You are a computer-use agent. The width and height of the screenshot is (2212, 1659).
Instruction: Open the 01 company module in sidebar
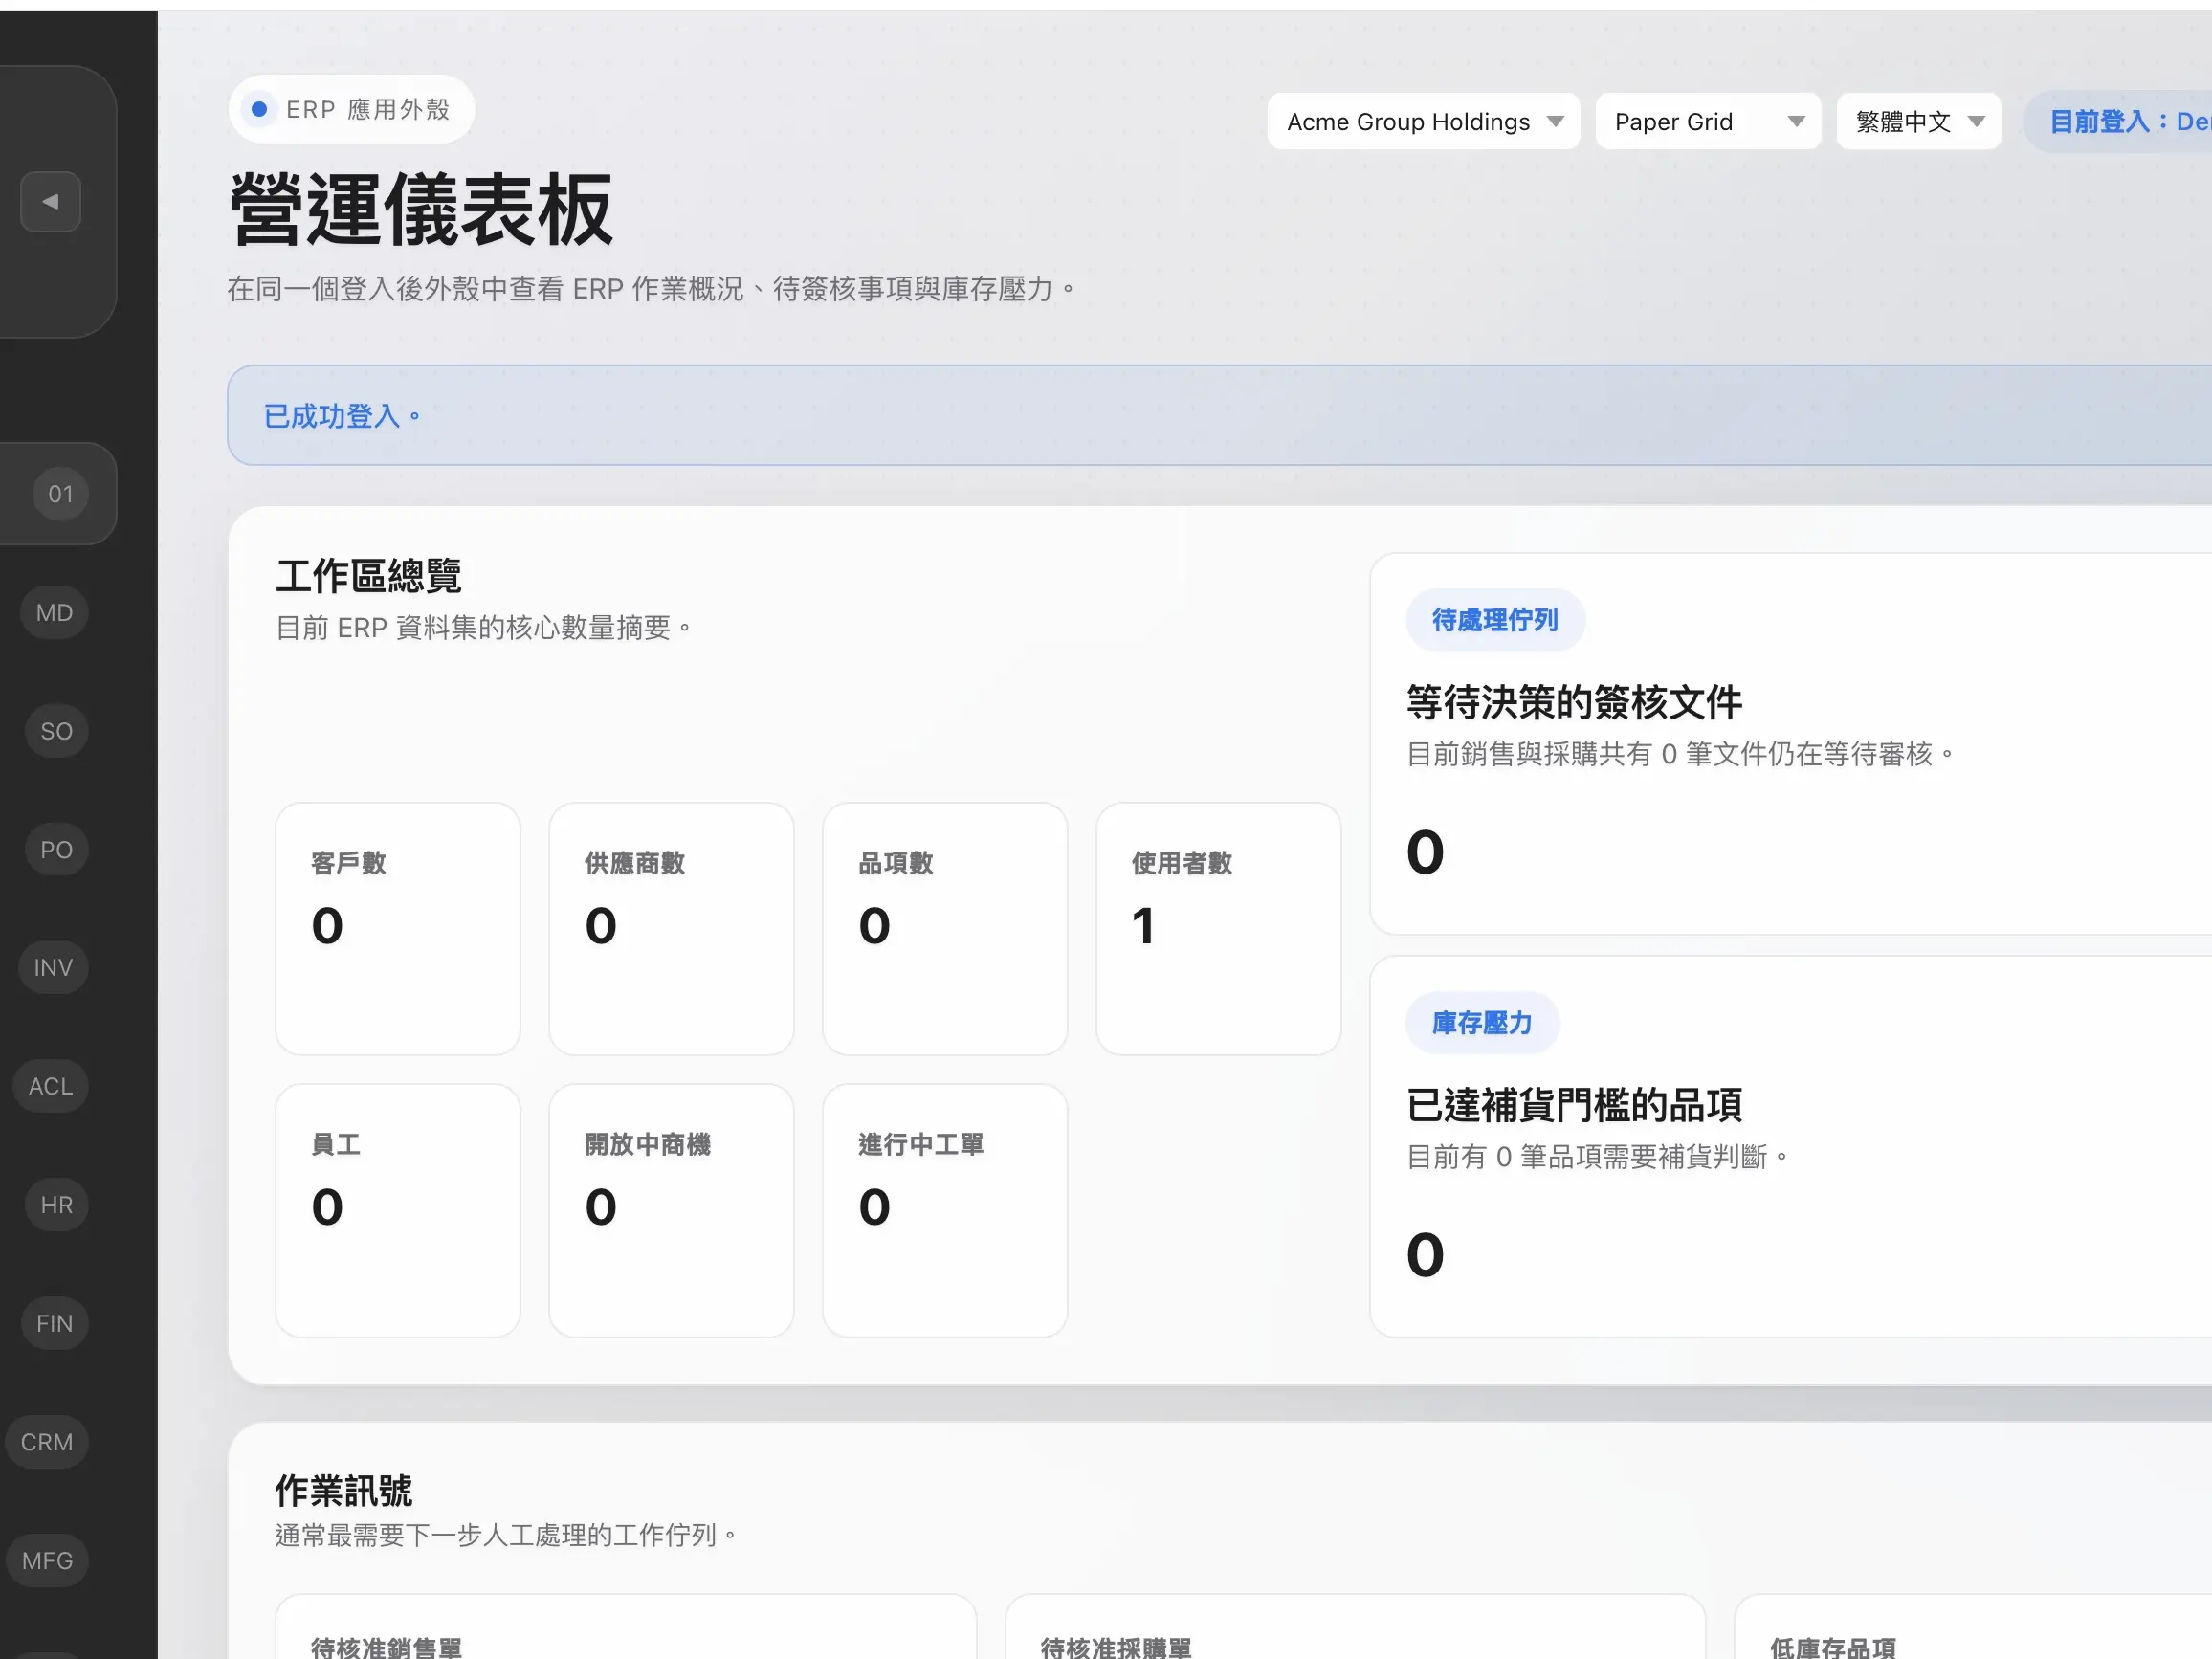coord(60,493)
